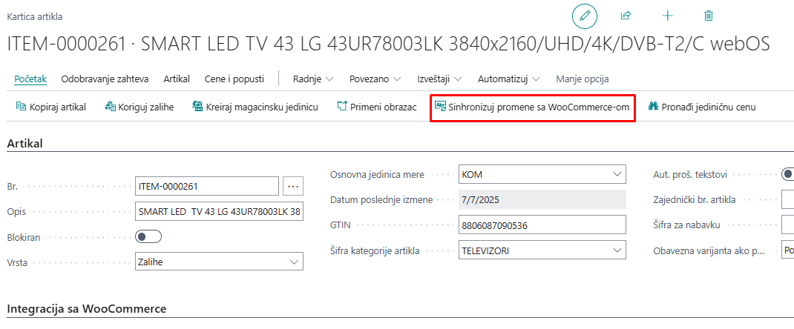Image resolution: width=794 pixels, height=329 pixels.
Task: Toggle the Blokiran switch
Action: click(148, 237)
